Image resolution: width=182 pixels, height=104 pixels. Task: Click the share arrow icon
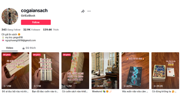[x=83, y=11]
